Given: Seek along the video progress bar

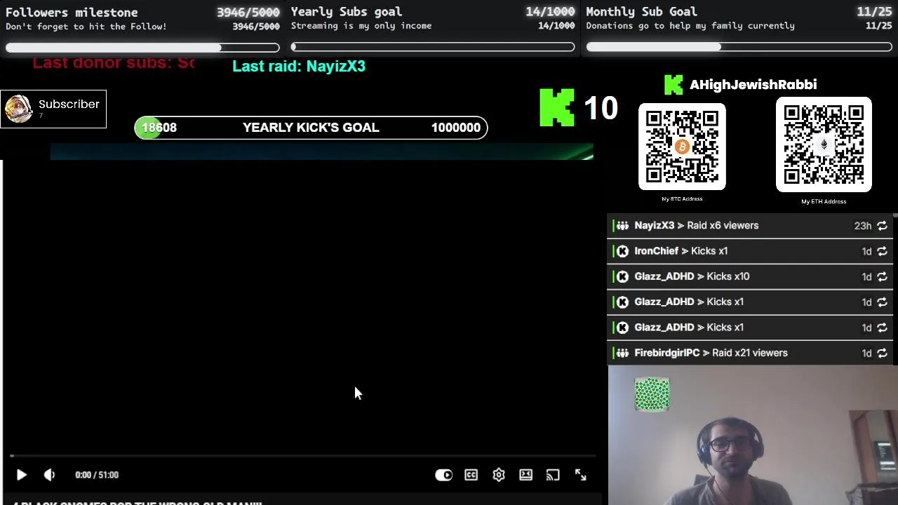Looking at the screenshot, I should click(x=303, y=456).
